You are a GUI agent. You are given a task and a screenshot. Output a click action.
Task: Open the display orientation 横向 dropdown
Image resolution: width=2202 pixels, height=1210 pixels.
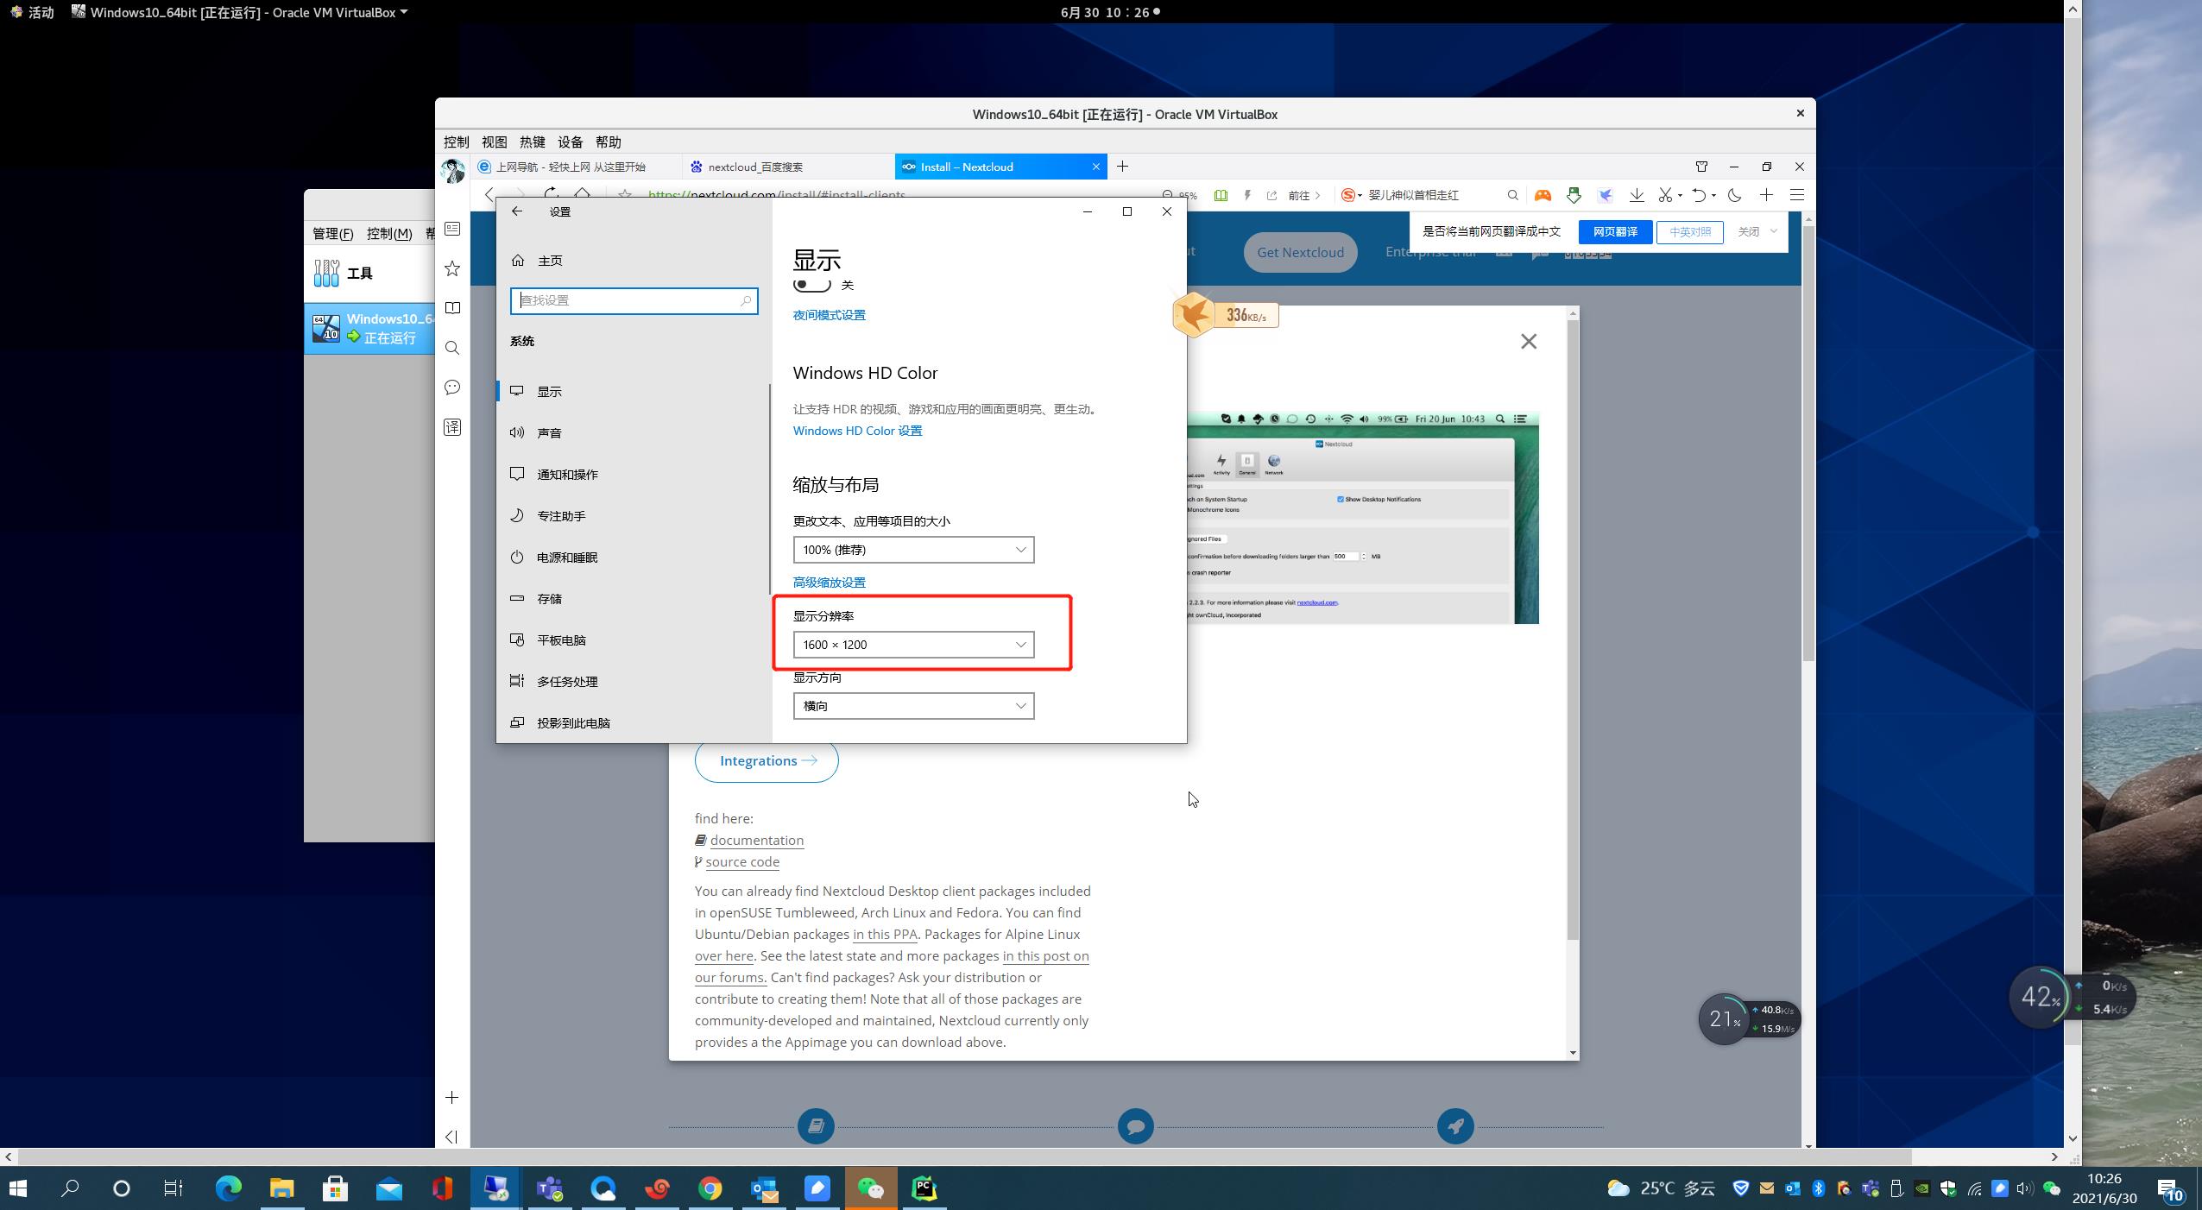(913, 706)
